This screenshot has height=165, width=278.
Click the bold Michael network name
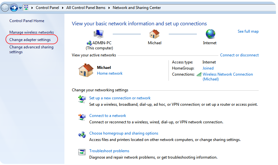click(x=104, y=68)
